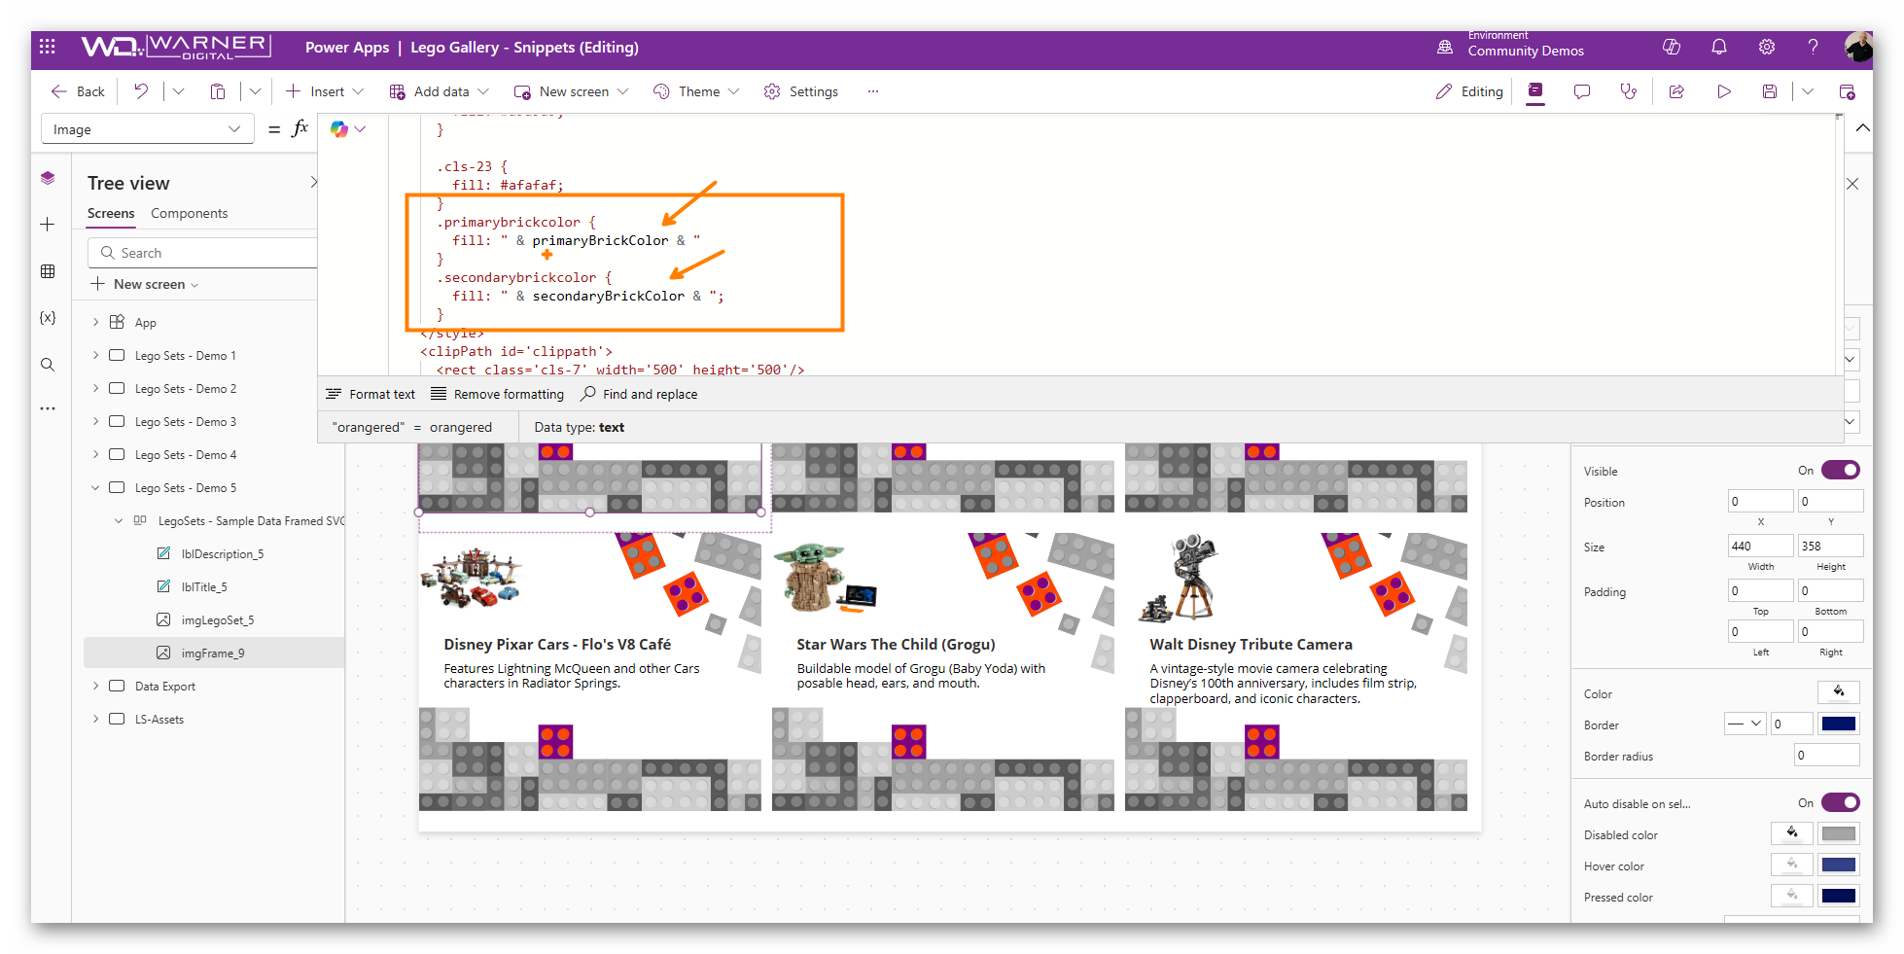Collapse Lego Sets - Demo 5 node
The width and height of the screenshot is (1904, 954).
click(x=95, y=487)
